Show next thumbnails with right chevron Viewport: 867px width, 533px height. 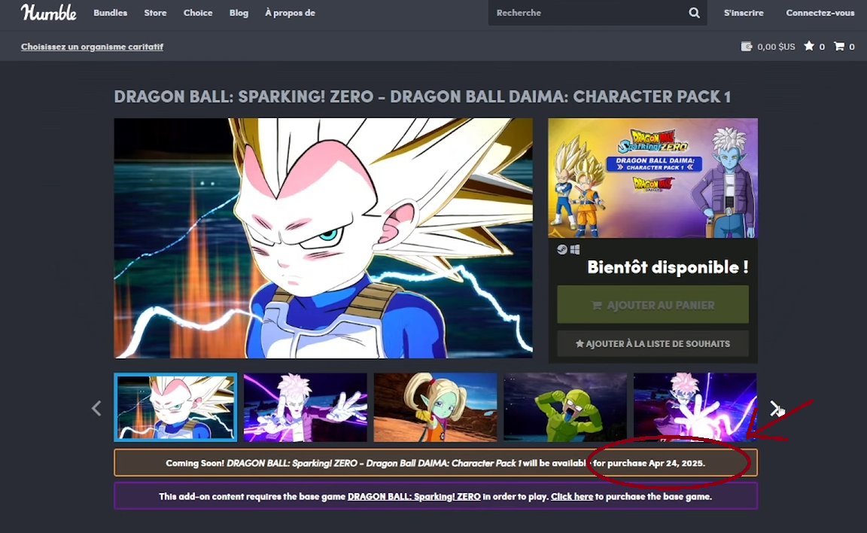point(774,408)
